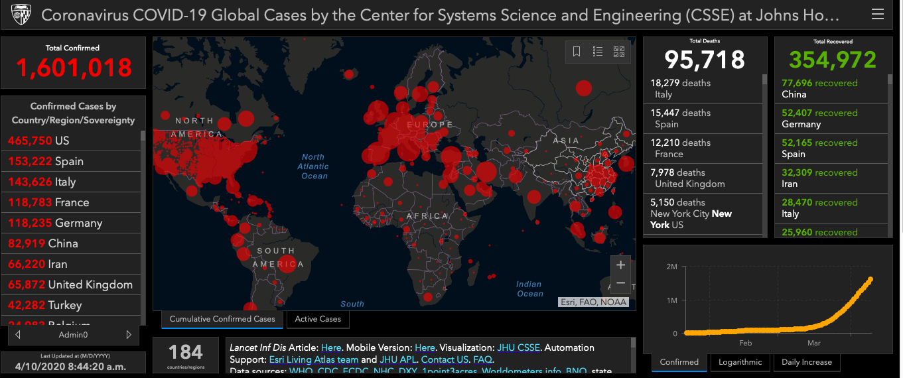903x378 pixels.
Task: Switch map to Active Cases tab
Action: pos(318,319)
